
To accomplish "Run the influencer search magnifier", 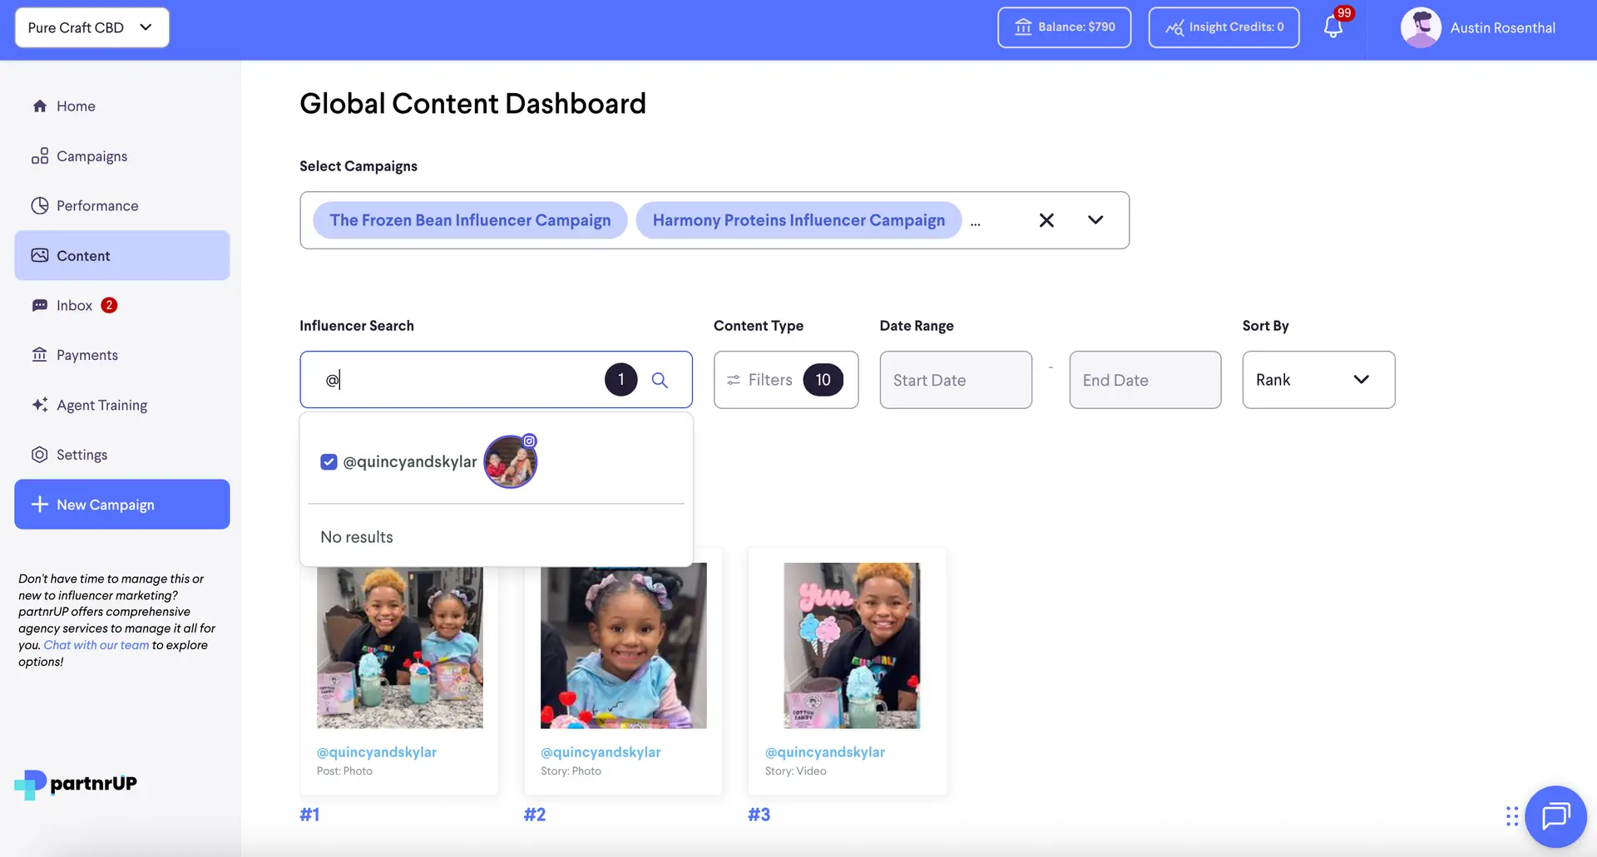I will 660,380.
